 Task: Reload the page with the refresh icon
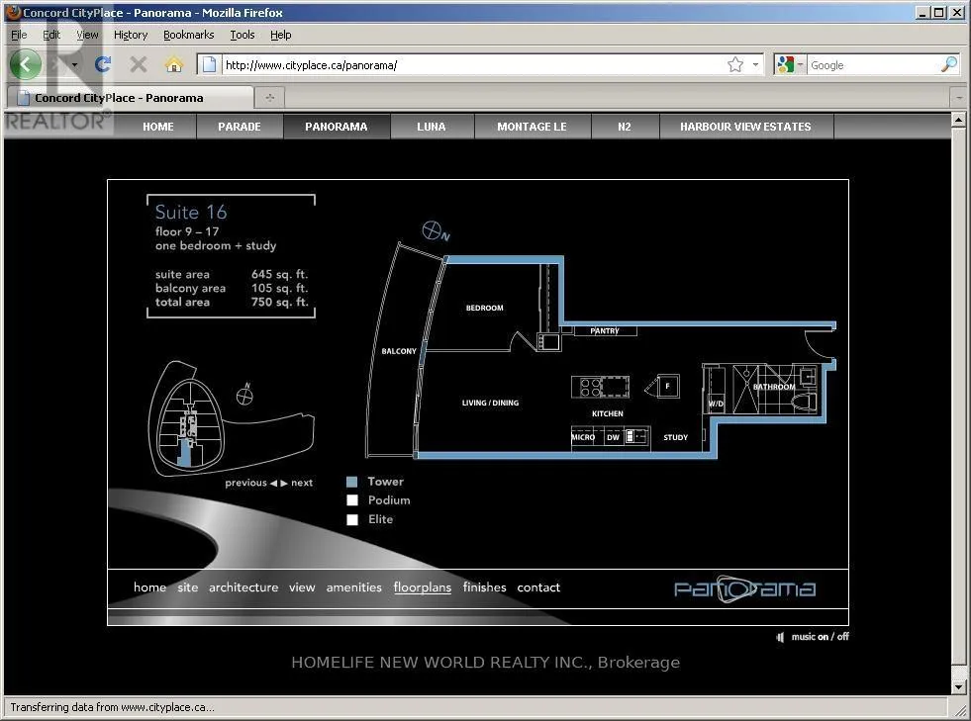102,65
